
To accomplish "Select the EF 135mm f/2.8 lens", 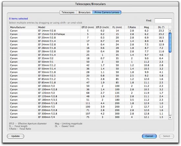I will coord(89,96).
